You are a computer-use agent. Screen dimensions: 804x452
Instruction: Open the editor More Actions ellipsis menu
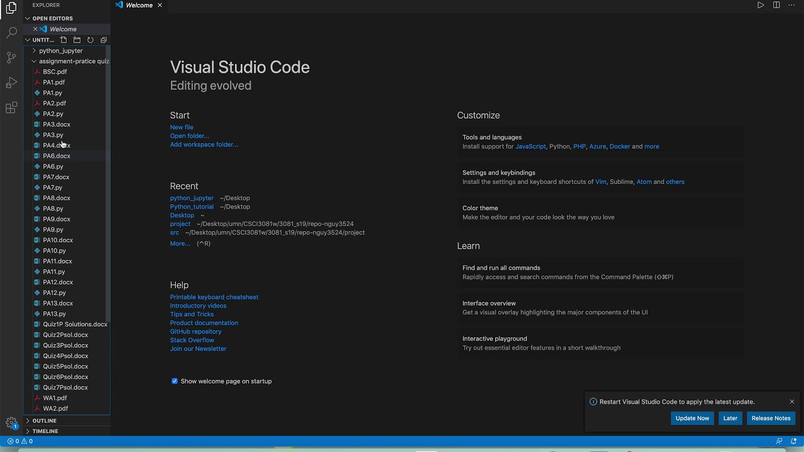[791, 5]
